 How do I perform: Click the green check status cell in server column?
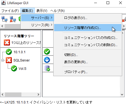click(x=47, y=52)
